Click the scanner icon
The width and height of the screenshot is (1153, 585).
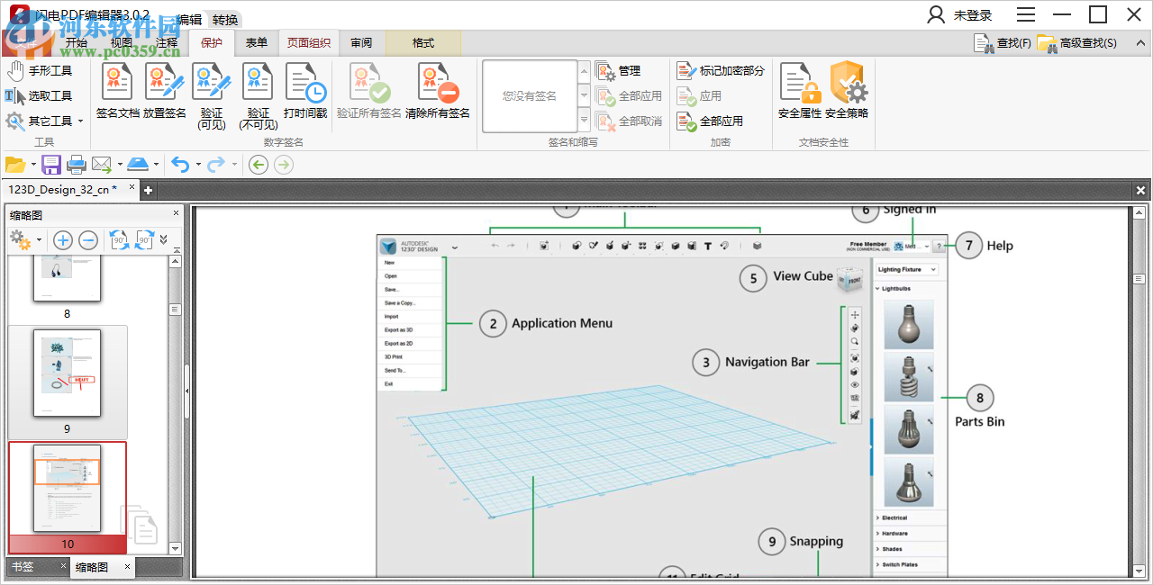coord(138,164)
